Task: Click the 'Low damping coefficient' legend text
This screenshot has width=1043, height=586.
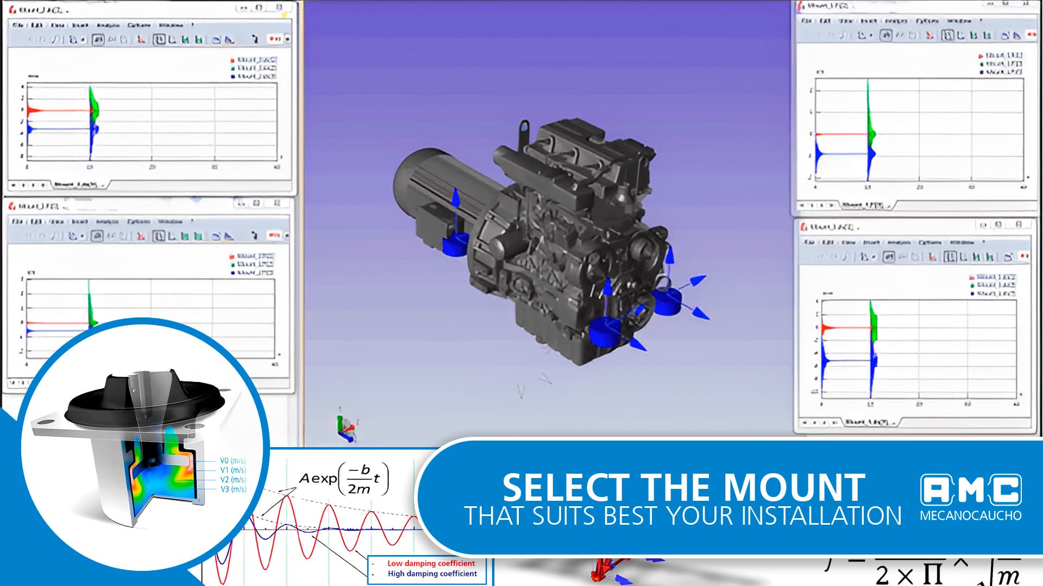Action: [431, 563]
